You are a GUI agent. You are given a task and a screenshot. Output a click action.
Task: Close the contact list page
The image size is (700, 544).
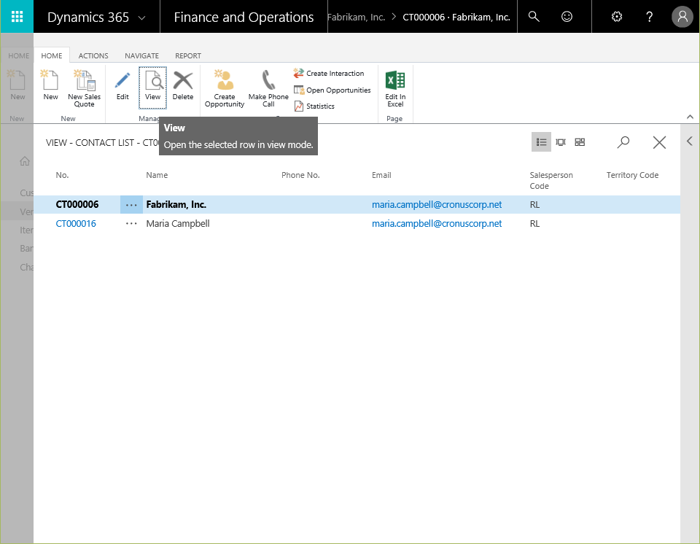(x=659, y=142)
